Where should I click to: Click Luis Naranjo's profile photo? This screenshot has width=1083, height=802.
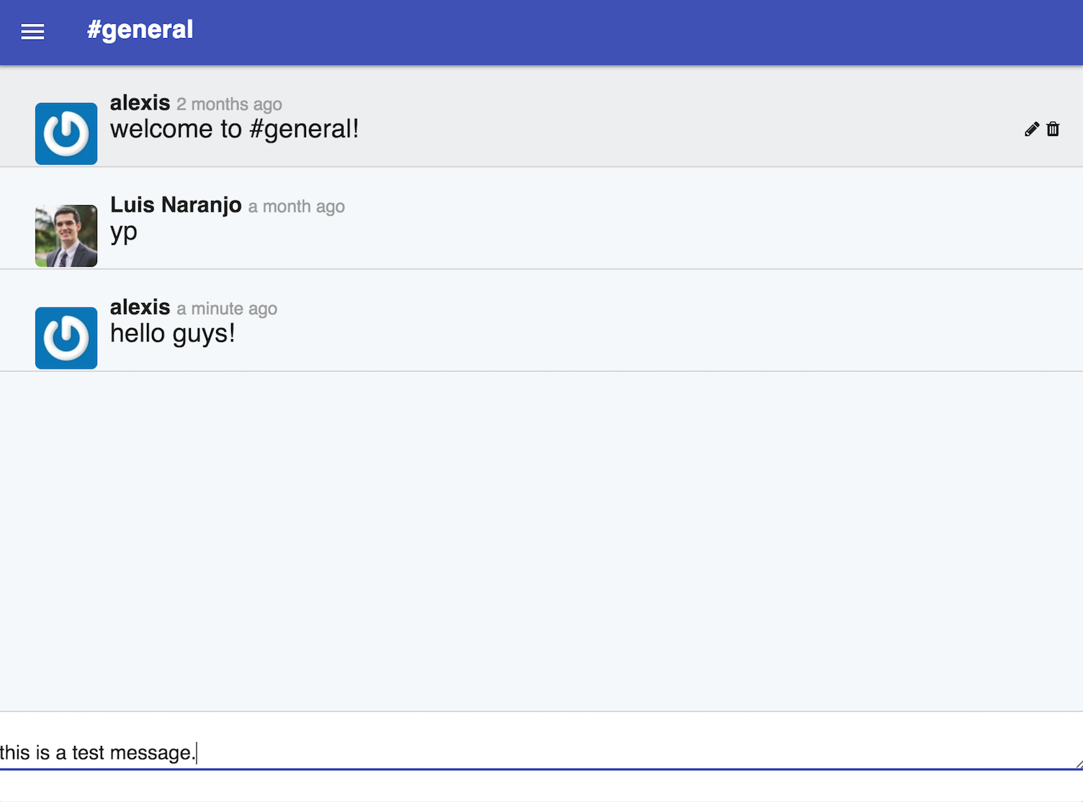(66, 235)
